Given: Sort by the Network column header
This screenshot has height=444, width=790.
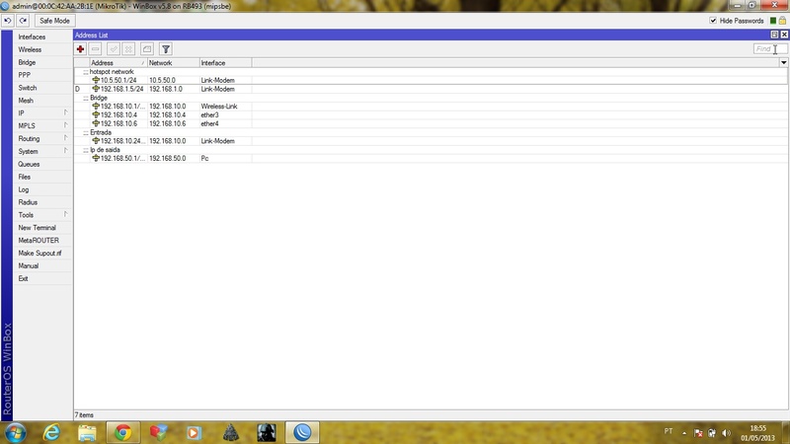Looking at the screenshot, I should 174,63.
